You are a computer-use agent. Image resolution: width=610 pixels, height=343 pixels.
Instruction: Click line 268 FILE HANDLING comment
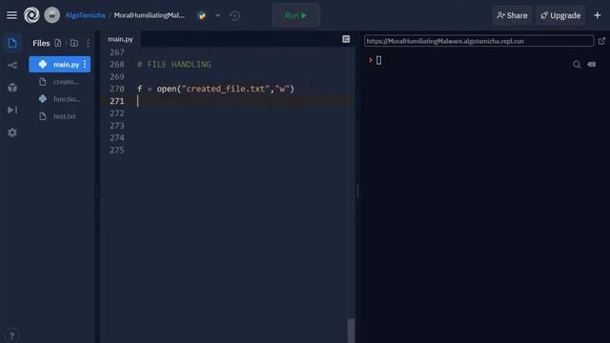(x=173, y=64)
